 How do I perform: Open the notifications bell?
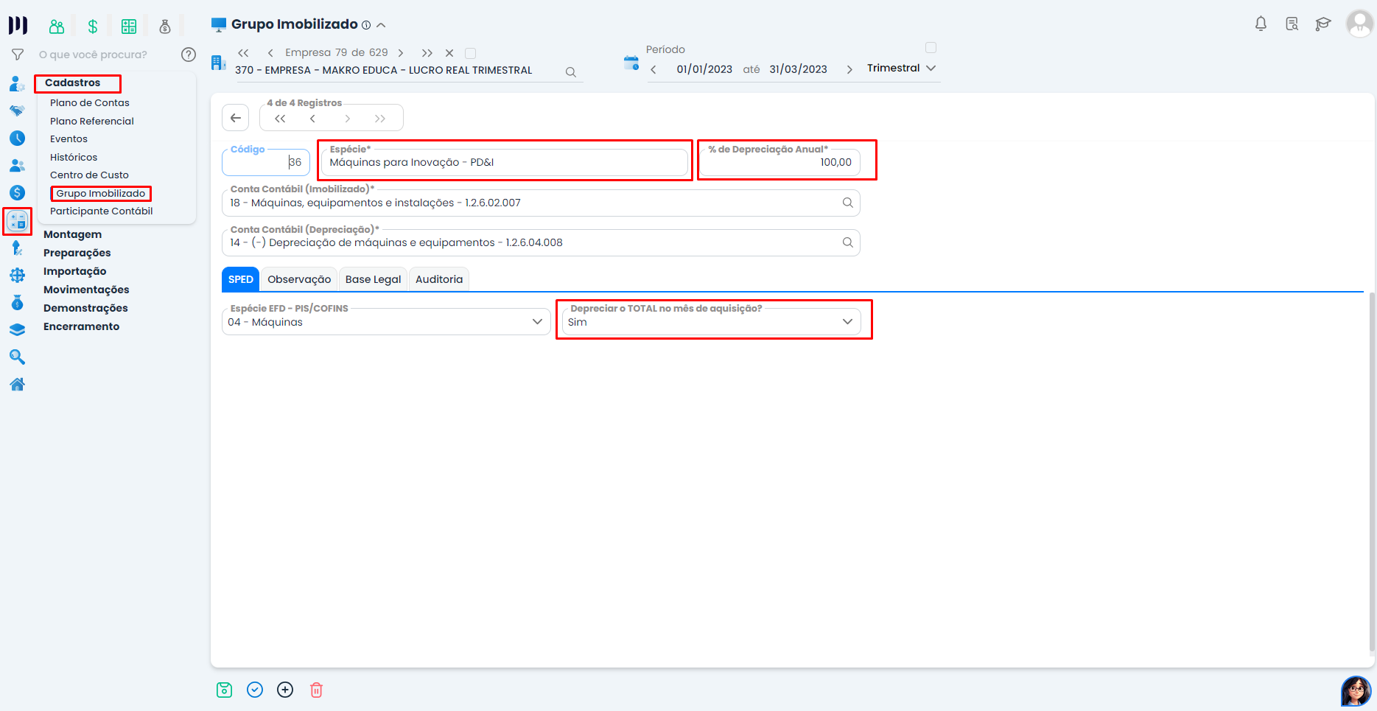coord(1261,24)
